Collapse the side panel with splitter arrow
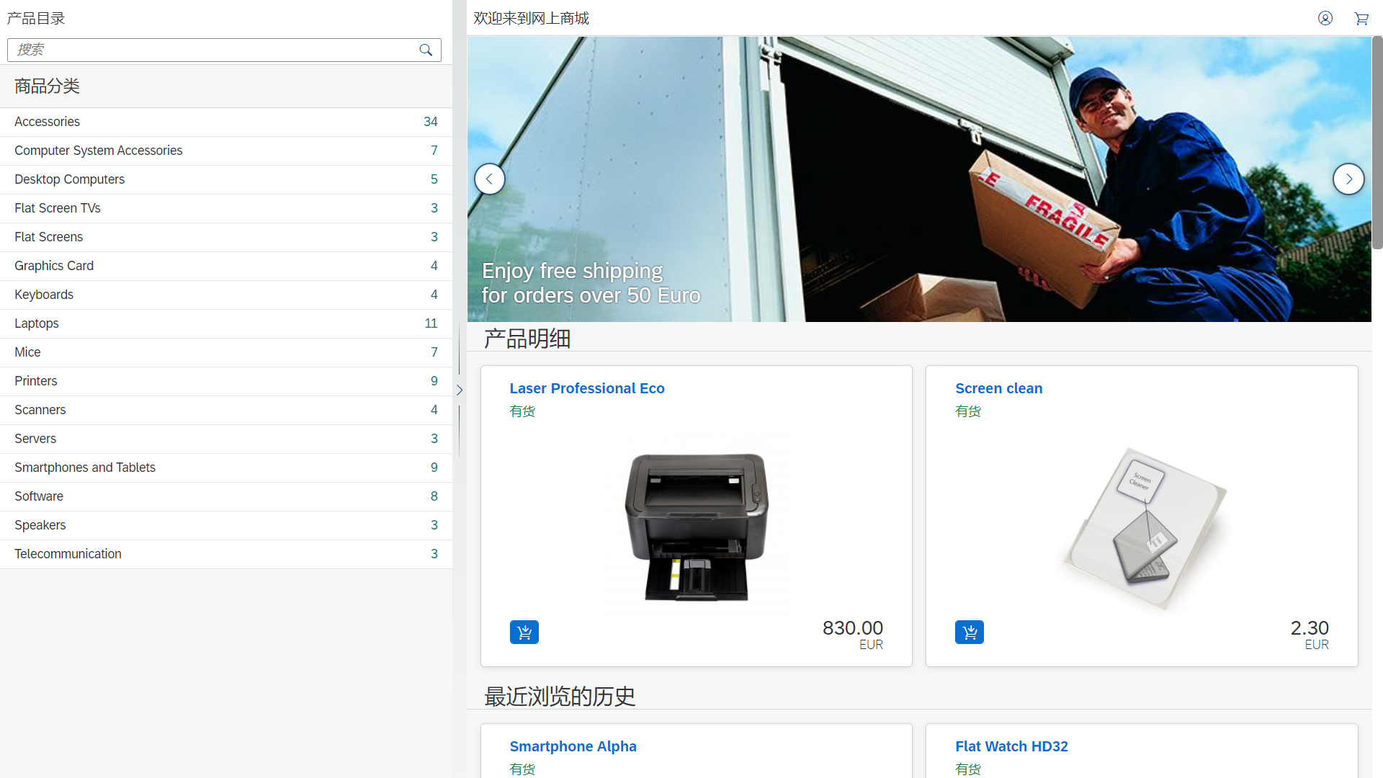1383x778 pixels. point(459,390)
